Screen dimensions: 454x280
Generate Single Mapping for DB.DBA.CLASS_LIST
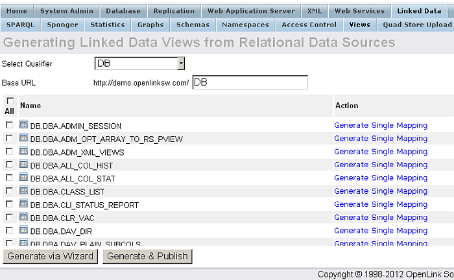[381, 191]
